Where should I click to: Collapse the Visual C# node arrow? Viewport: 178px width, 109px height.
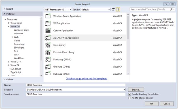(x=9, y=26)
